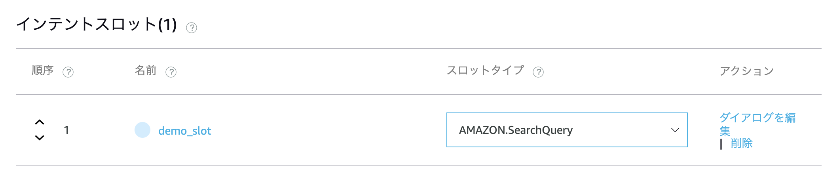Open help tooltip for 順序 column
The image size is (839, 179).
pos(68,72)
